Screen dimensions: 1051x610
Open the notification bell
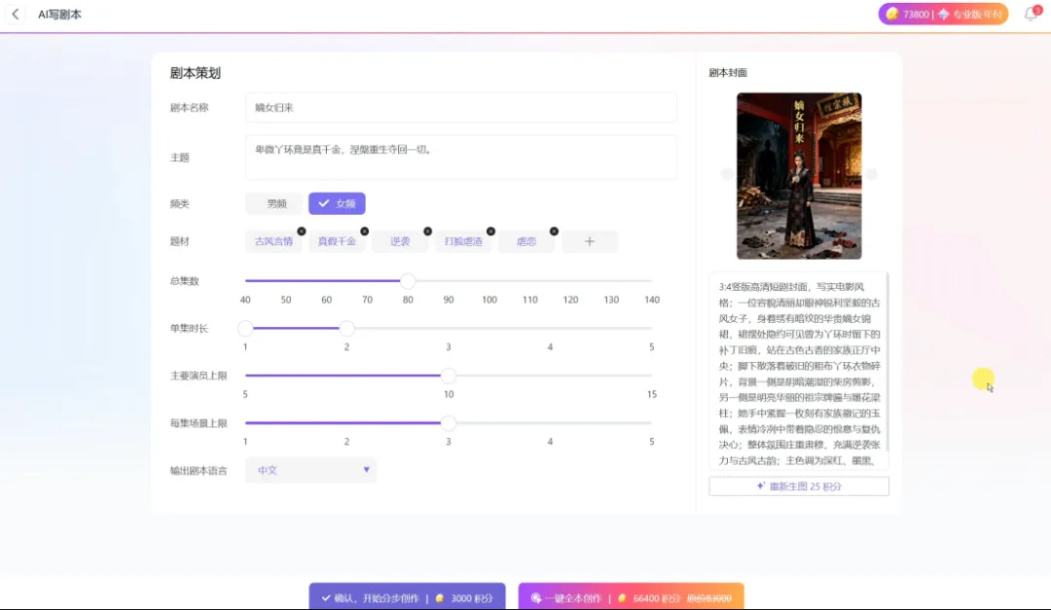coord(1032,14)
